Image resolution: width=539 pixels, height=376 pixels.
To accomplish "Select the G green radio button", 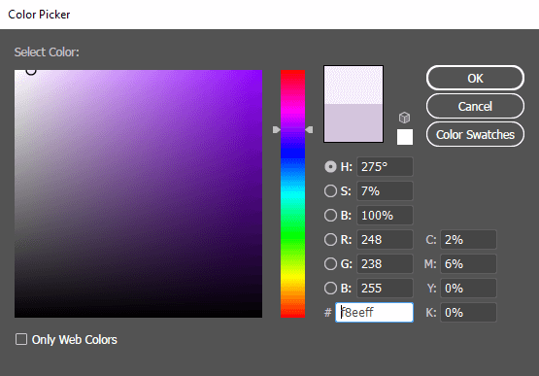I will pyautogui.click(x=330, y=264).
